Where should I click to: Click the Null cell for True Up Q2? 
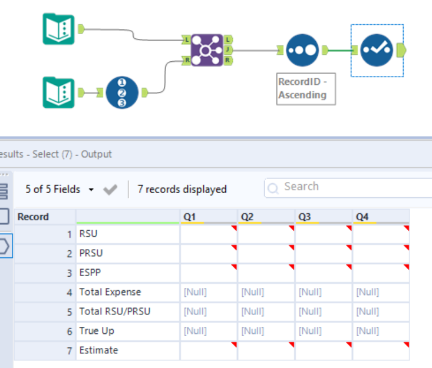click(266, 331)
